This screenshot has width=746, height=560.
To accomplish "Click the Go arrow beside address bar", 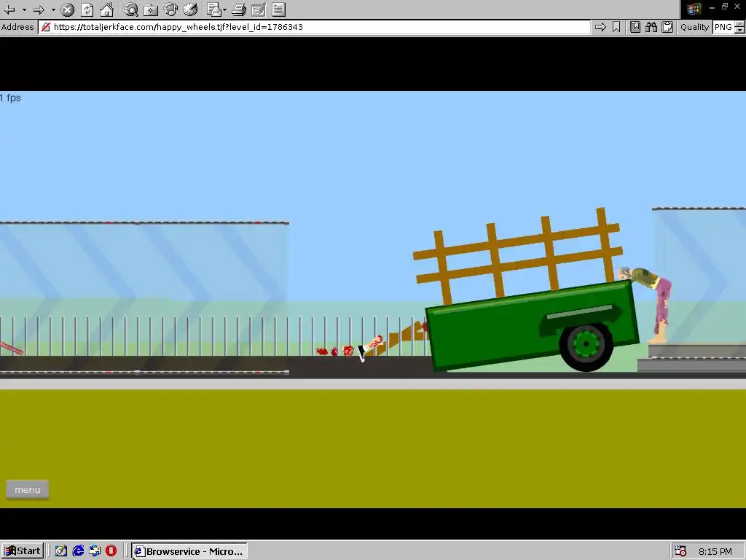I will coord(600,27).
